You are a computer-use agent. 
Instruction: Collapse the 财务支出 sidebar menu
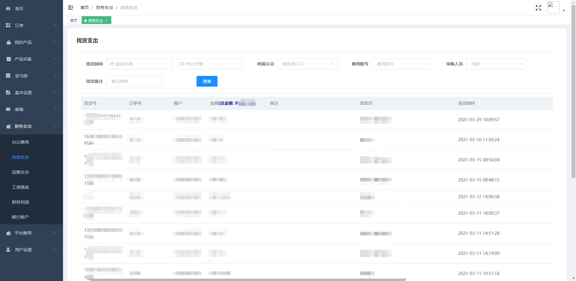tap(31, 126)
